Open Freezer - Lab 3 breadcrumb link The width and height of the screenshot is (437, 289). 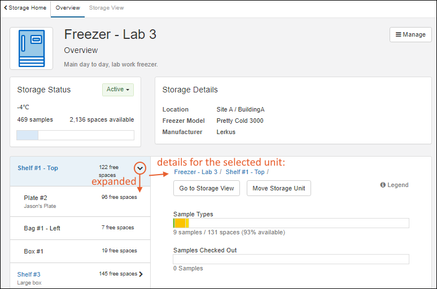coord(195,172)
